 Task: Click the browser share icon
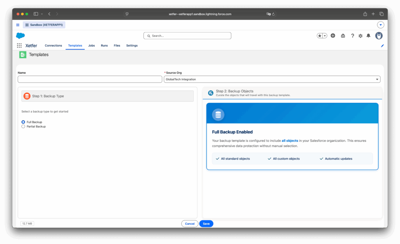[x=365, y=14]
